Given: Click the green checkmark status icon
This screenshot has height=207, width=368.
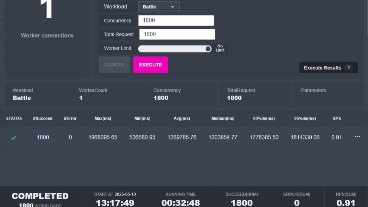Looking at the screenshot, I should [14, 138].
